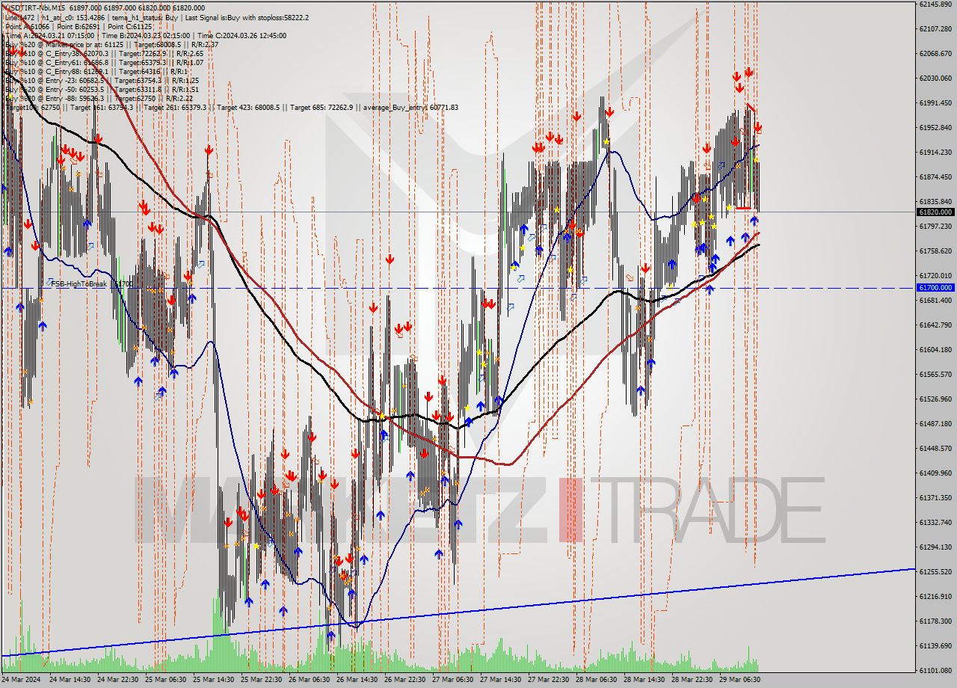Image resolution: width=957 pixels, height=688 pixels.
Task: Click time axis label 28 Mar 14:30
Action: click(644, 680)
